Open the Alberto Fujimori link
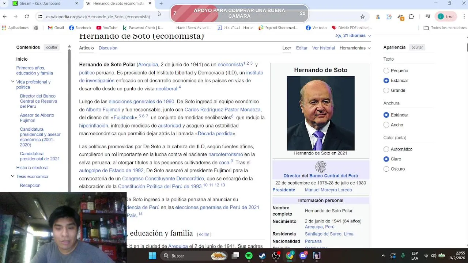 pos(103,110)
